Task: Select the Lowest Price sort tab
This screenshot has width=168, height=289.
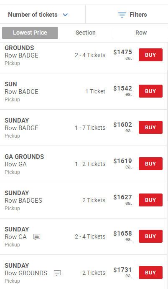Action: (30, 33)
